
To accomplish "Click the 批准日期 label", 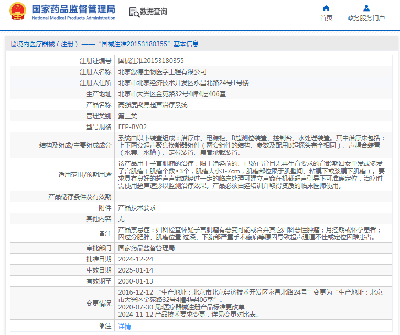I will tap(99, 259).
